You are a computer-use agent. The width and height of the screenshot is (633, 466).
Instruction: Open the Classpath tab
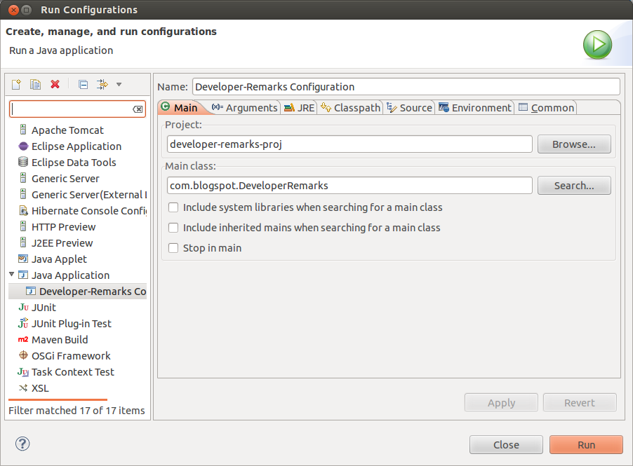350,108
